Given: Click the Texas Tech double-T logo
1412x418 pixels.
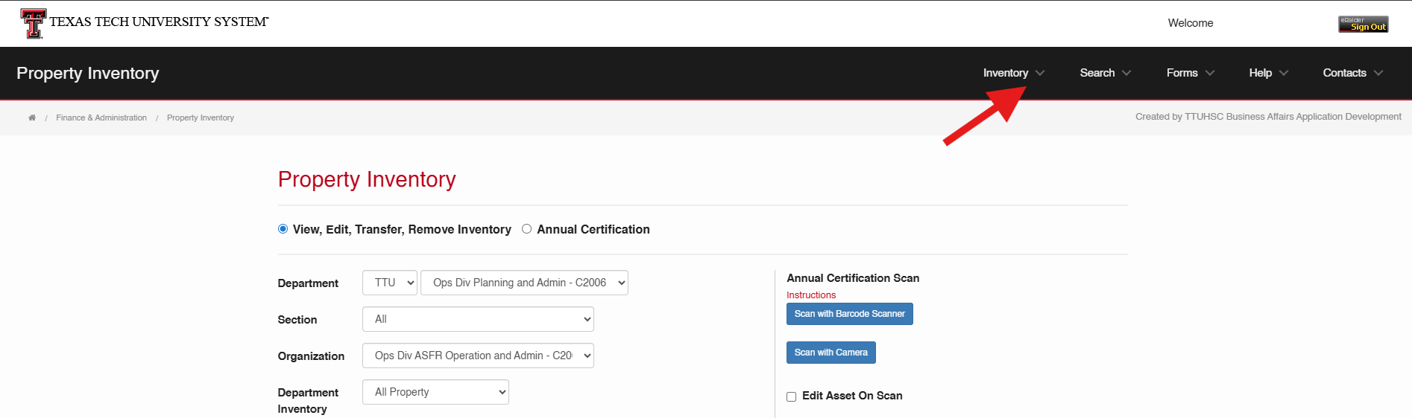Looking at the screenshot, I should (x=33, y=24).
